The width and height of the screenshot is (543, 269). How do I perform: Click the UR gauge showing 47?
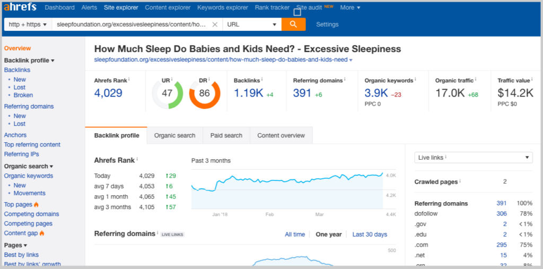167,94
